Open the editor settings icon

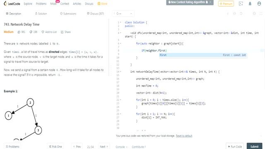pos(254,14)
